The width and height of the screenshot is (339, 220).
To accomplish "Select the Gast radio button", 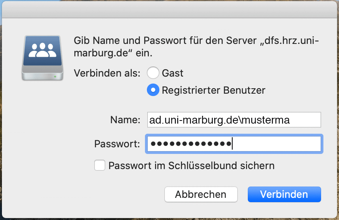I will point(153,73).
